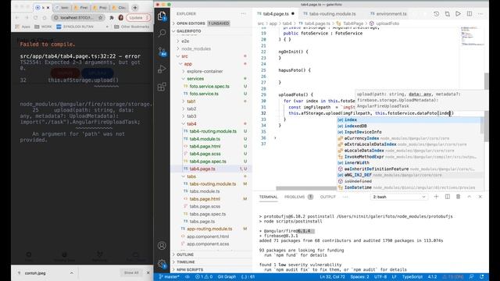
Task: Open the Accounts menu in the activity bar
Action: point(162,246)
